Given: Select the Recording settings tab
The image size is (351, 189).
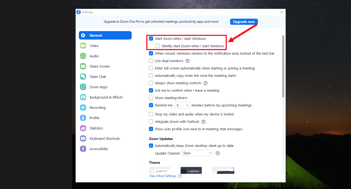Looking at the screenshot, I should (105, 107).
